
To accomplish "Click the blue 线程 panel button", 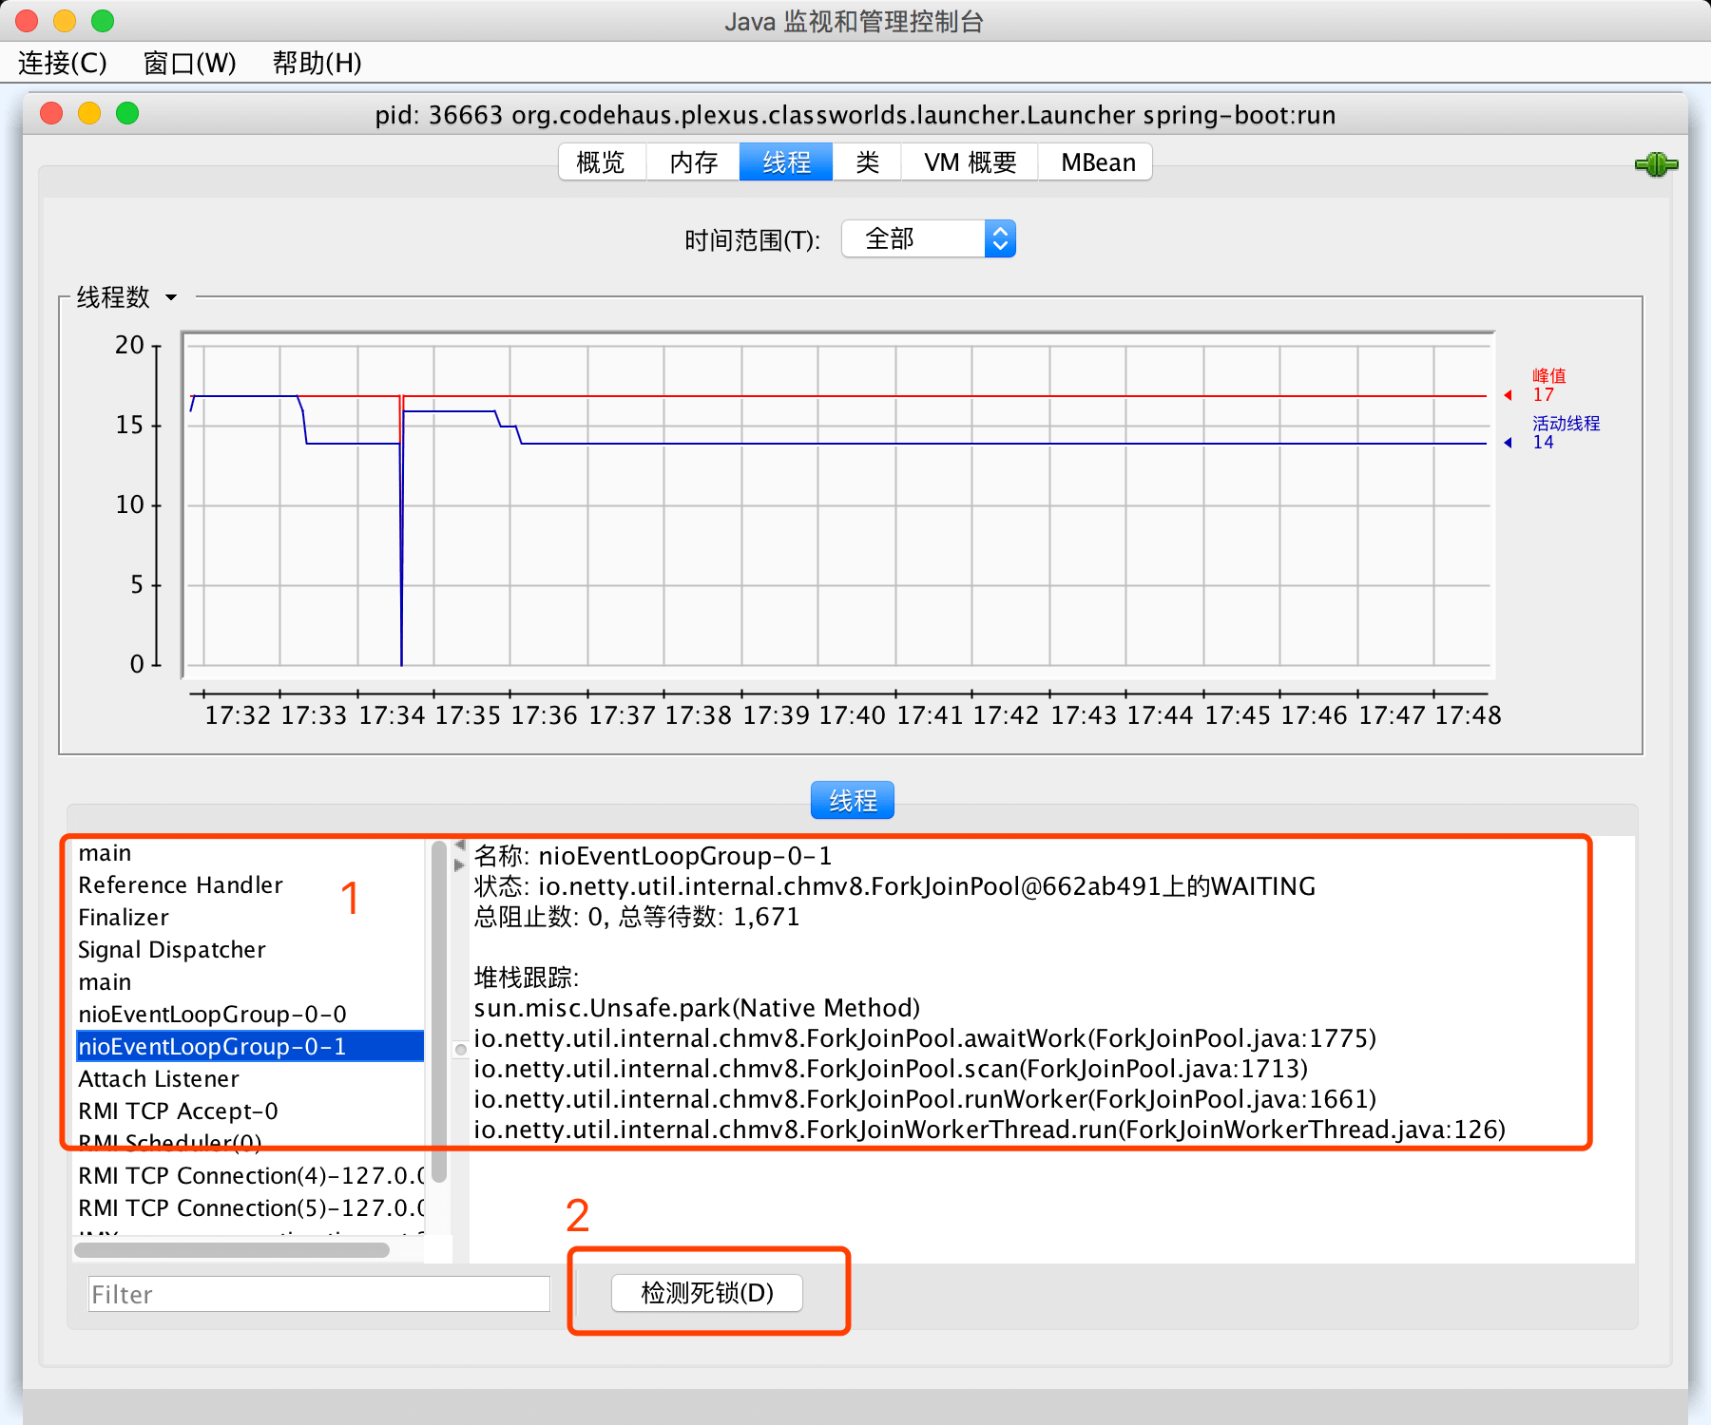I will (852, 801).
